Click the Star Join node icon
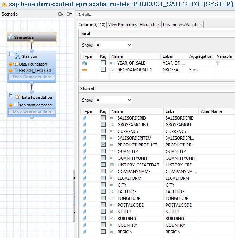The image size is (235, 238). 18,56
